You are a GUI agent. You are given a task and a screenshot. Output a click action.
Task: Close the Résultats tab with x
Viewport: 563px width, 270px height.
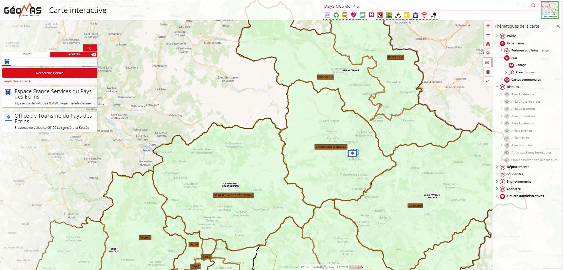click(x=93, y=55)
